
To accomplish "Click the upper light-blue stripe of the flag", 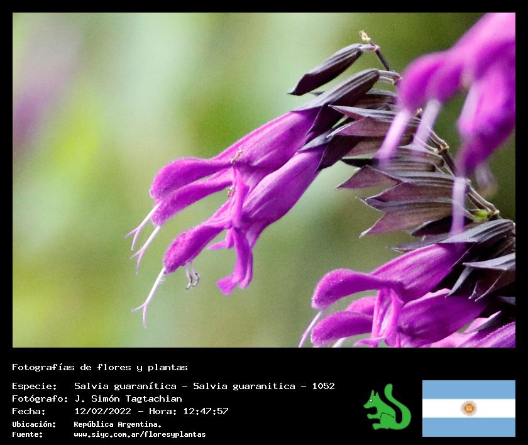I will pos(468,389).
